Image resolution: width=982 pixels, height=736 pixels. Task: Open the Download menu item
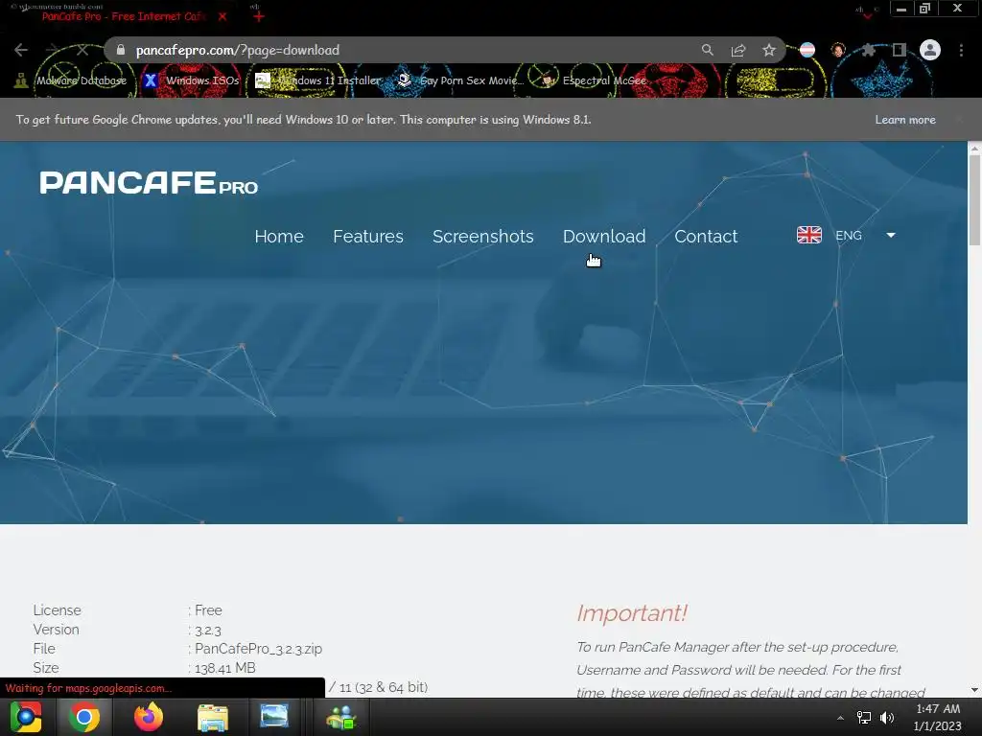(604, 236)
